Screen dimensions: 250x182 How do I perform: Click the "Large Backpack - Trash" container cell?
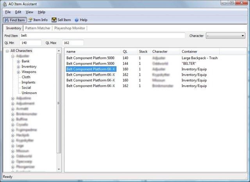coord(200,58)
